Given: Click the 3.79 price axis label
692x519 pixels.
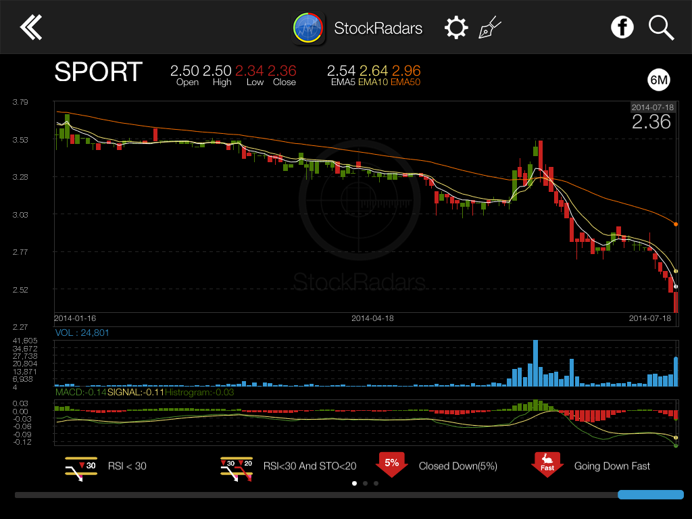Looking at the screenshot, I should pos(20,102).
